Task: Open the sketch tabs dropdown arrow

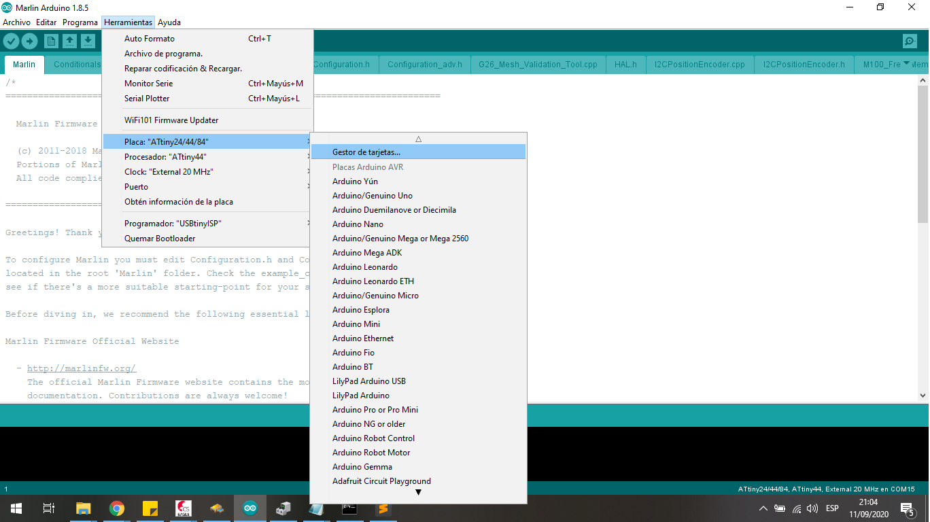Action: point(906,64)
